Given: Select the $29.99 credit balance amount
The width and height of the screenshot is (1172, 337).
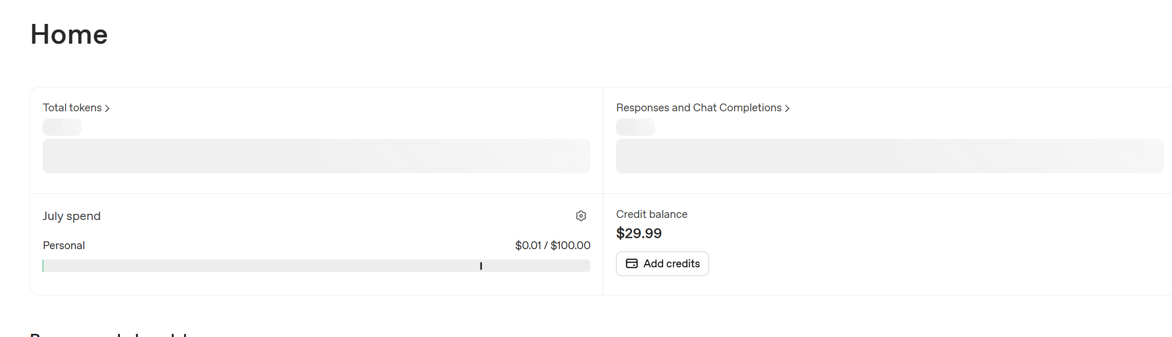Looking at the screenshot, I should click(639, 233).
